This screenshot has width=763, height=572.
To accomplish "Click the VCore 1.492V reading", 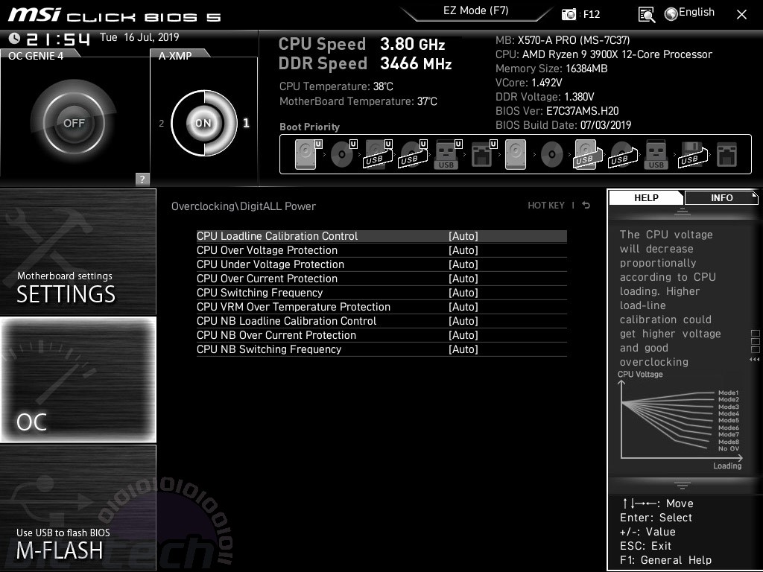I will [x=528, y=83].
